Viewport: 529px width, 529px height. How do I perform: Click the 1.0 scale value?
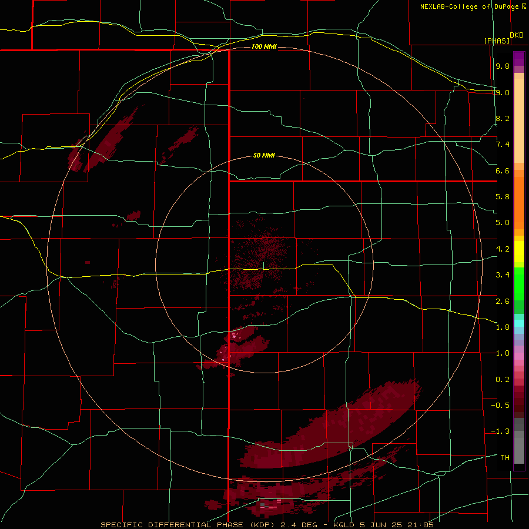click(x=503, y=353)
